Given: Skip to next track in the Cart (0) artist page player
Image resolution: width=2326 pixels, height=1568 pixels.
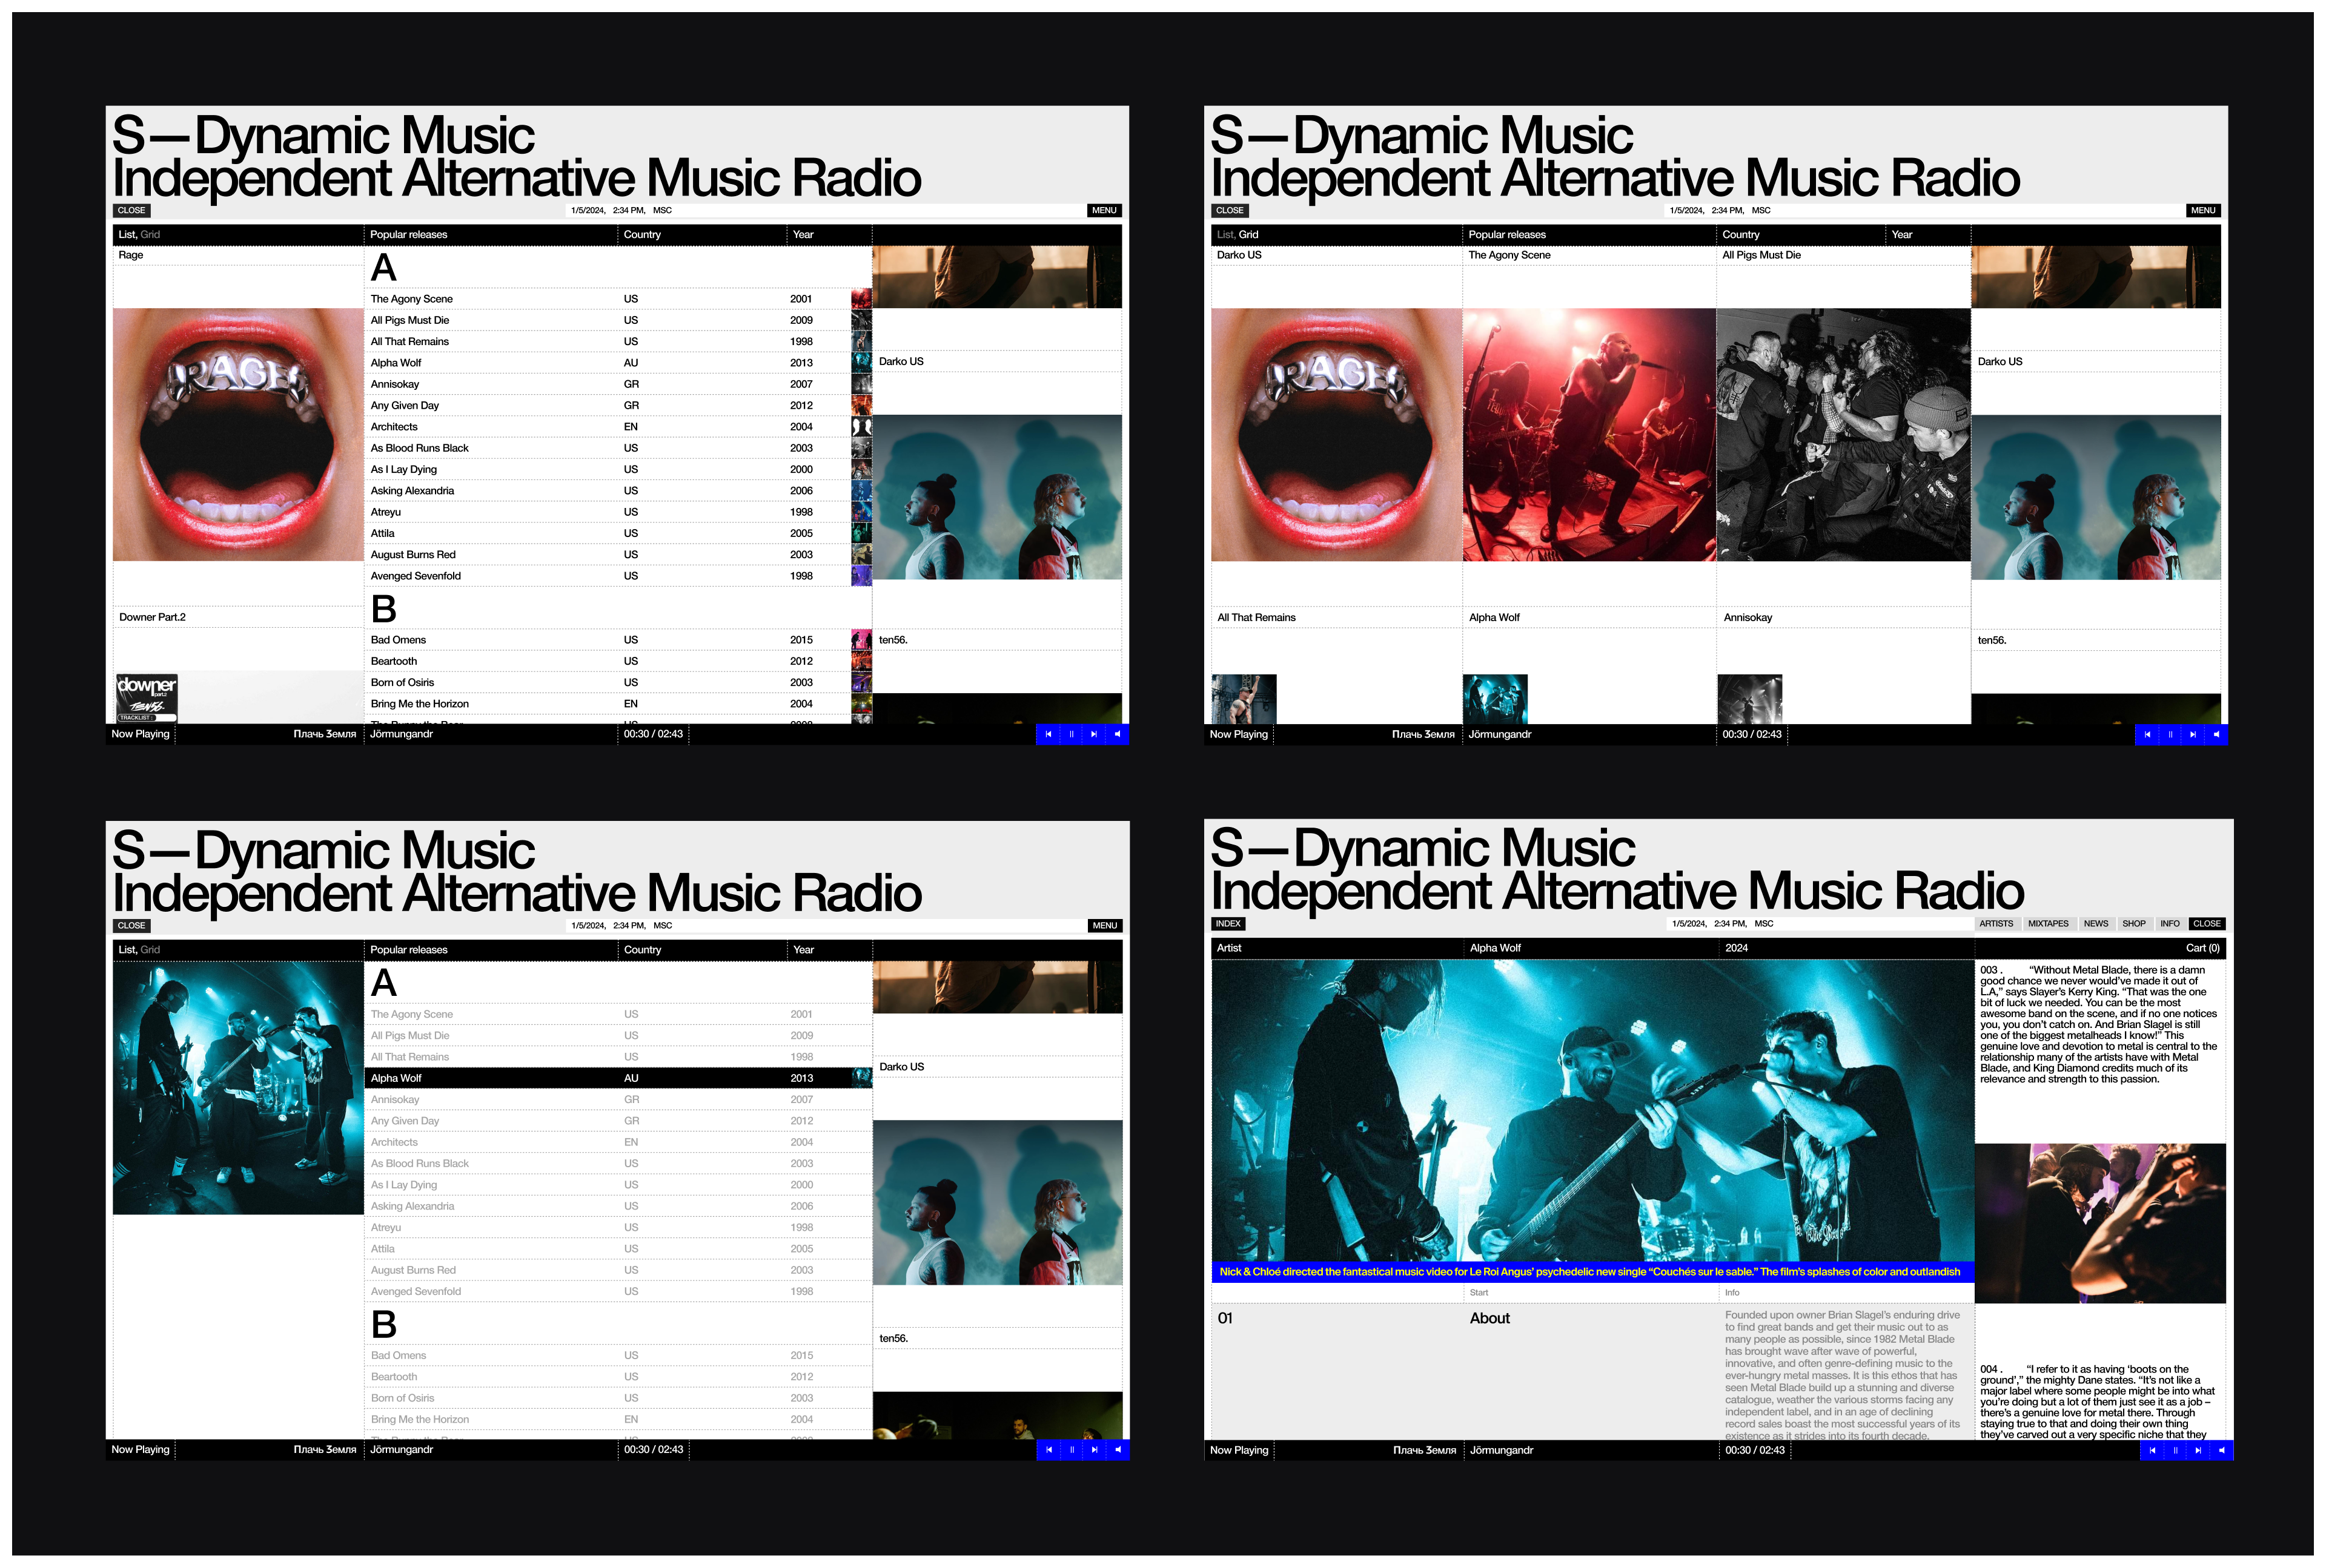Looking at the screenshot, I should point(2198,1450).
